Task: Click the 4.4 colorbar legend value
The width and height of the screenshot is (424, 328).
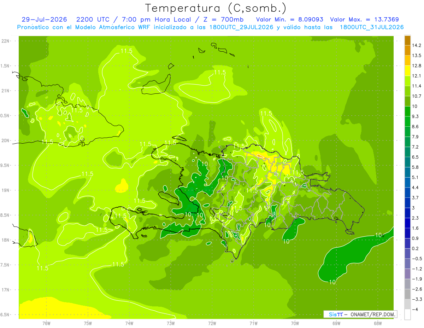Action: point(416,188)
